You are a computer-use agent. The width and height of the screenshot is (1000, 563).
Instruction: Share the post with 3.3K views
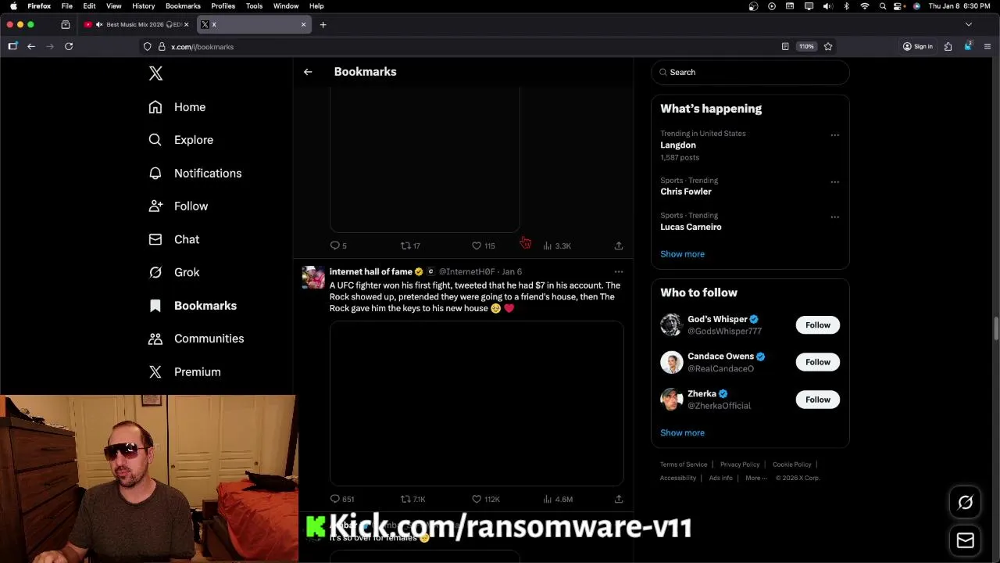point(618,246)
